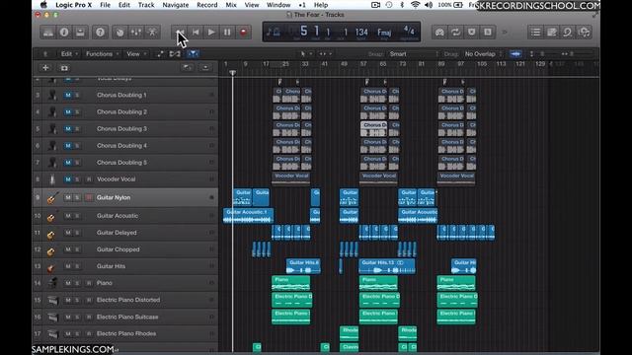Adjust the vertical zoom slider

click(542, 53)
